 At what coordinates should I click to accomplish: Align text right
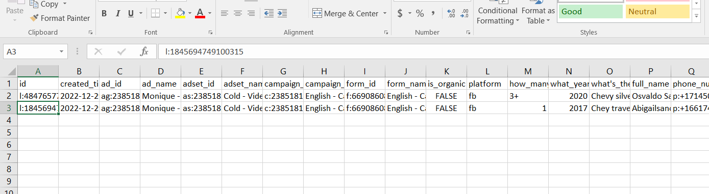point(251,13)
